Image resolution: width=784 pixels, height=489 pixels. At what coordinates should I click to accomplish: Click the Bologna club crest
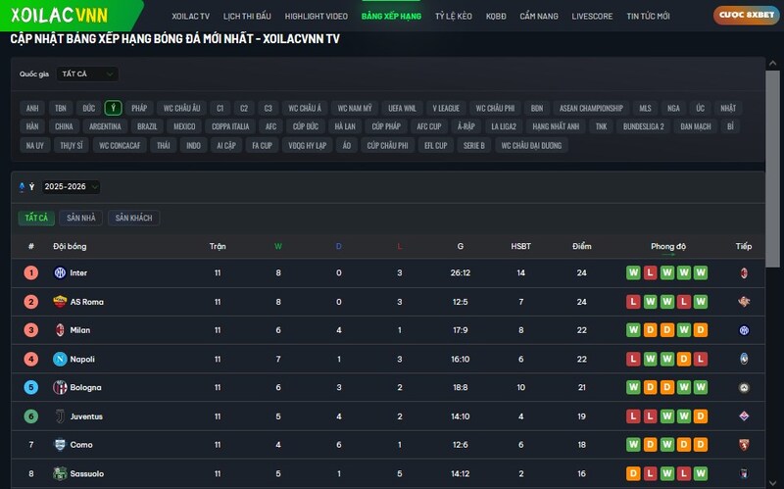coord(60,387)
